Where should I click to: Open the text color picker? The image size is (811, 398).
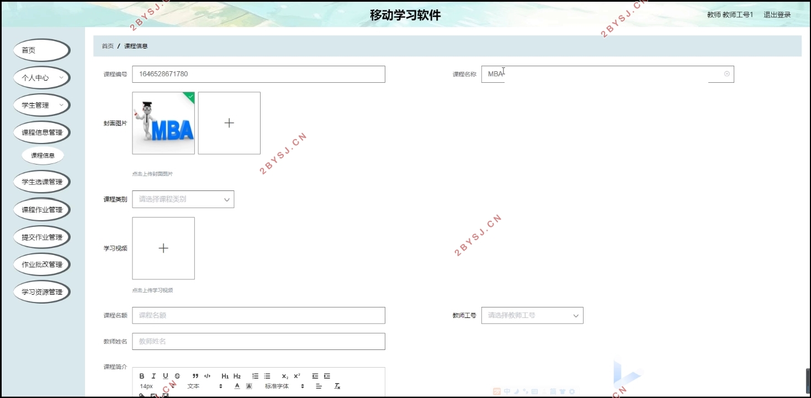(237, 386)
